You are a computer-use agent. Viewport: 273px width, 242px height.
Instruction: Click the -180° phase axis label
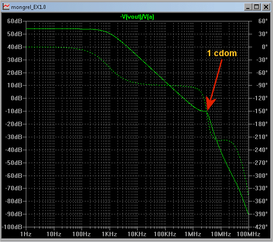tap(260, 124)
